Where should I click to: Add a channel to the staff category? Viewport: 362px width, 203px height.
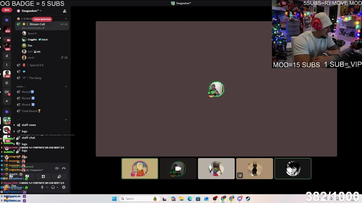click(66, 120)
